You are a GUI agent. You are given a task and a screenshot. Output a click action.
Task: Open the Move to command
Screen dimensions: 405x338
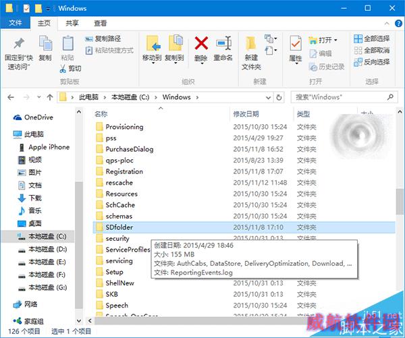[153, 49]
